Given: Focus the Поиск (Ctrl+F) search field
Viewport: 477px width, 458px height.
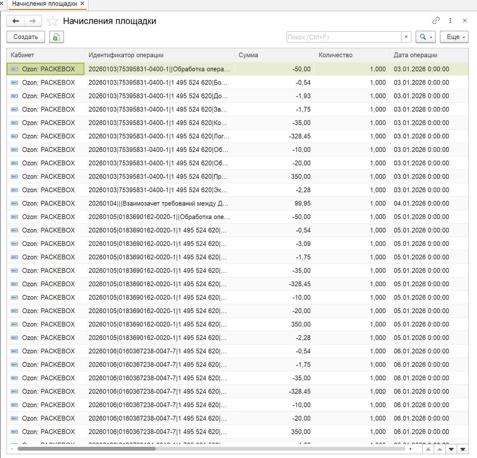Looking at the screenshot, I should (x=344, y=37).
